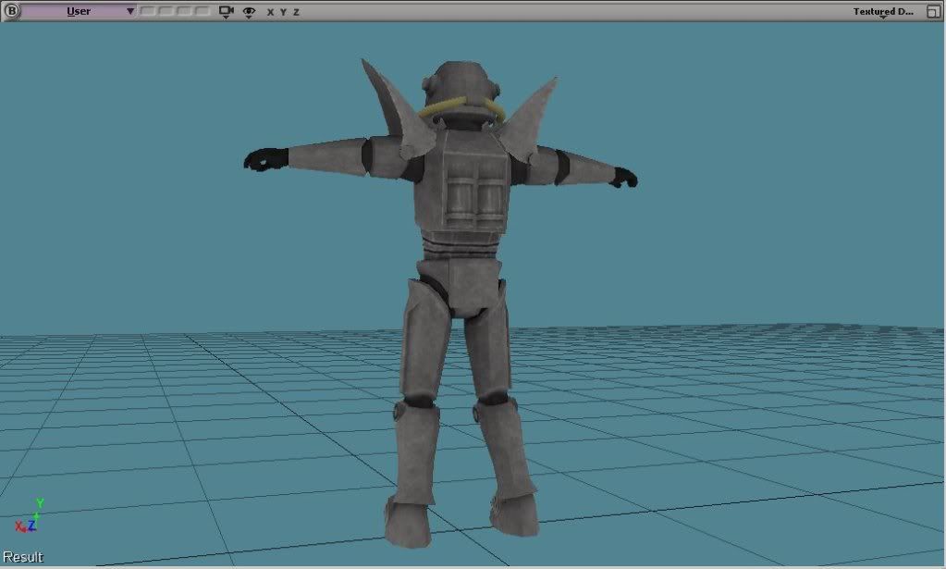Open the camera icon menu
The height and width of the screenshot is (569, 946).
[227, 11]
